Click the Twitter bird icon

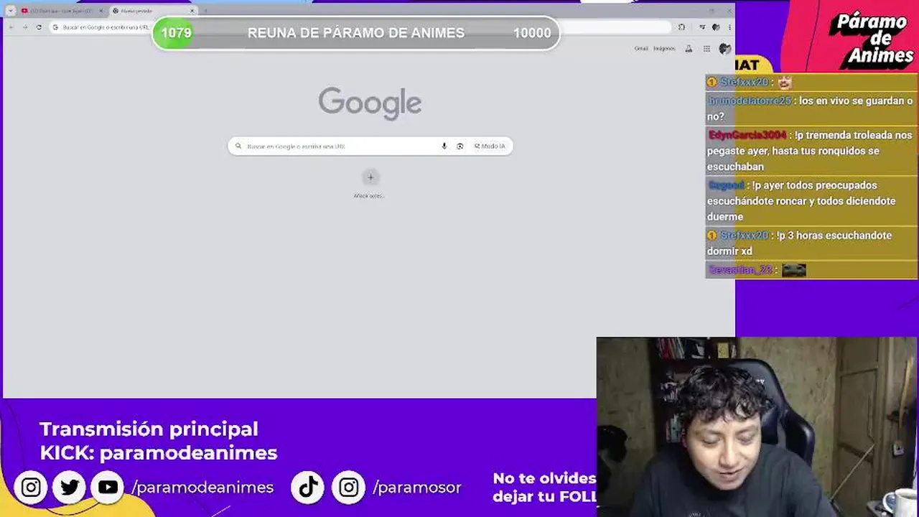pos(70,488)
